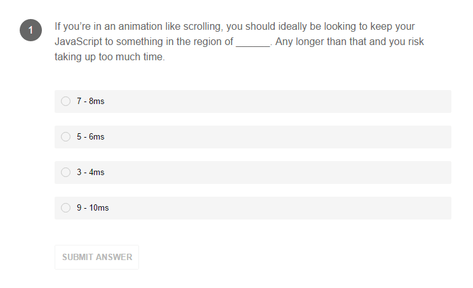This screenshot has width=473, height=288.
Task: Click the right end of the 7 - 8ms row
Action: 438,101
